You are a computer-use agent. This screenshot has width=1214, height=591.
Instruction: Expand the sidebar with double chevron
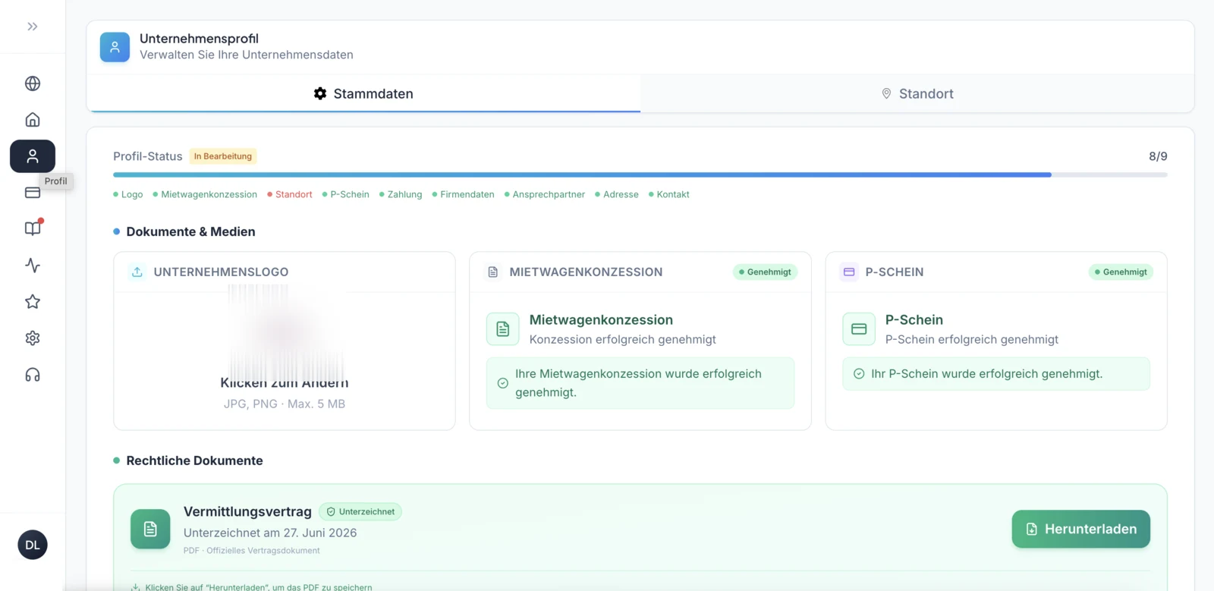coord(33,27)
